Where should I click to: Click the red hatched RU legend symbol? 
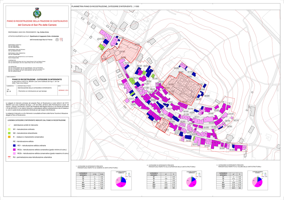(9, 157)
